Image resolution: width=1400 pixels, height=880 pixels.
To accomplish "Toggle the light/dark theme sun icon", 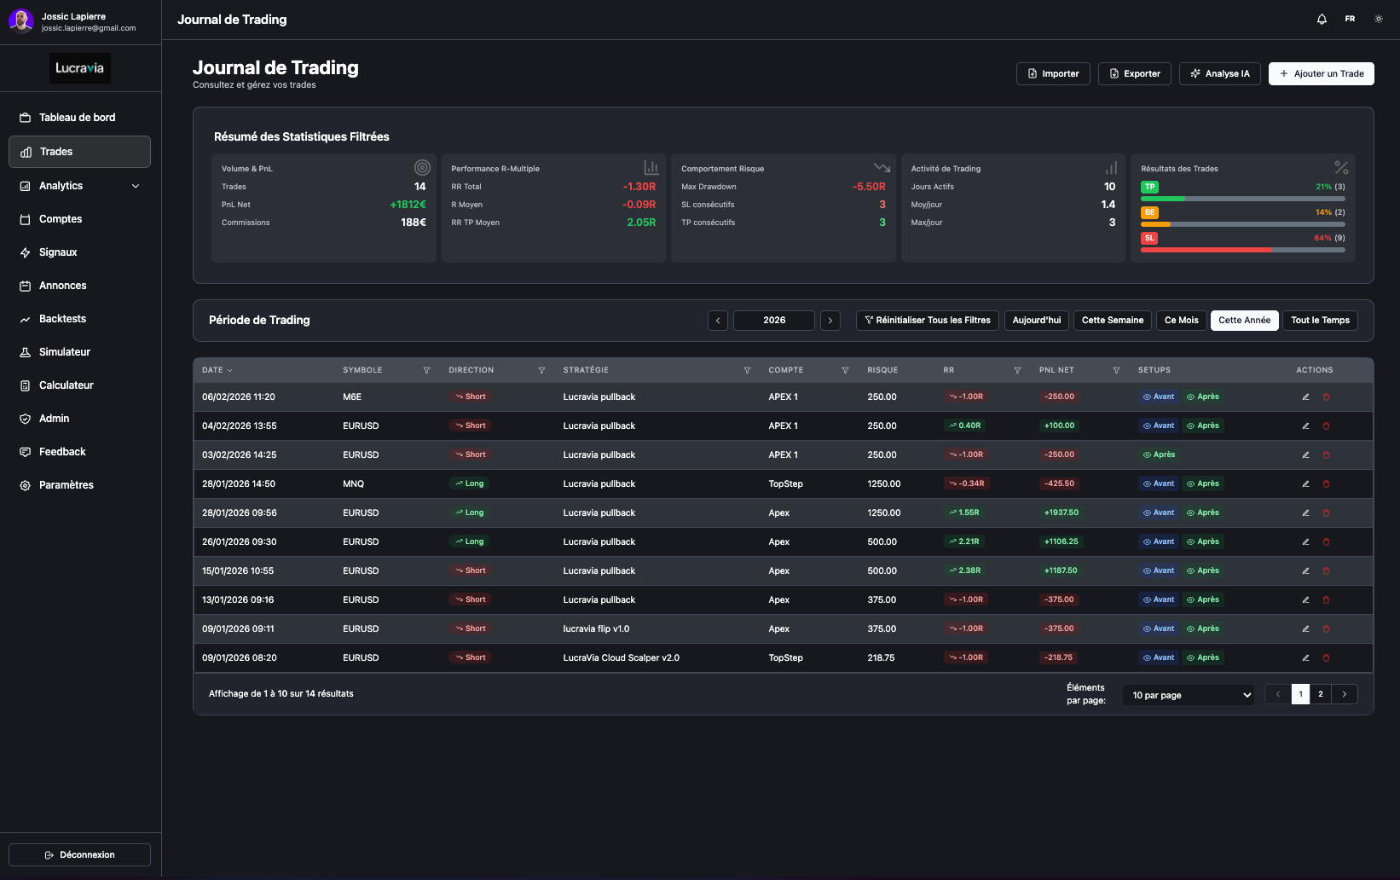I will point(1379,19).
